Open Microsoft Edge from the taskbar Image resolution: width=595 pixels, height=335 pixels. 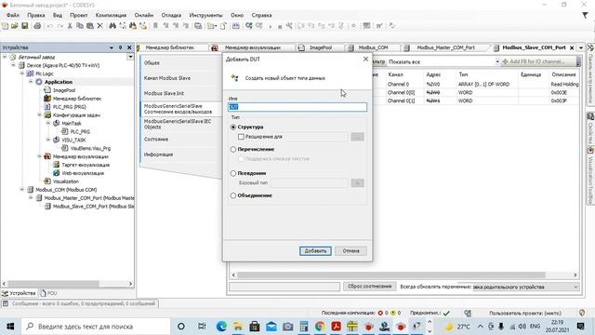click(x=221, y=327)
